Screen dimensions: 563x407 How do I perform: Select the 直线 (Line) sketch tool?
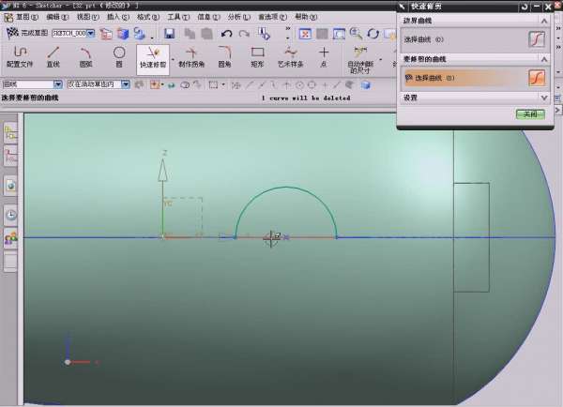coord(53,56)
